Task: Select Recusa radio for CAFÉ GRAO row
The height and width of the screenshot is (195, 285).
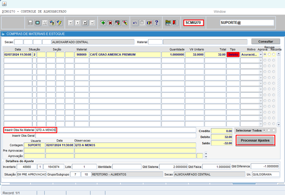Action: click(269, 54)
